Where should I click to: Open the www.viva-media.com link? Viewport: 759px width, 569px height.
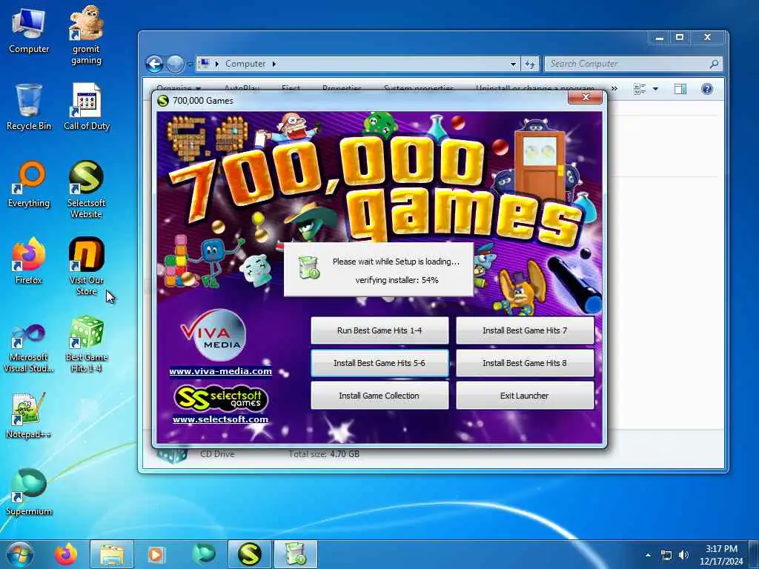(220, 372)
